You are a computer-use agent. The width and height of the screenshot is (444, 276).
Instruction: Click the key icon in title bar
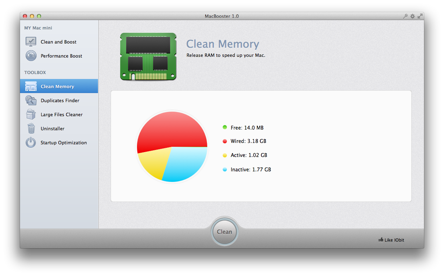405,16
